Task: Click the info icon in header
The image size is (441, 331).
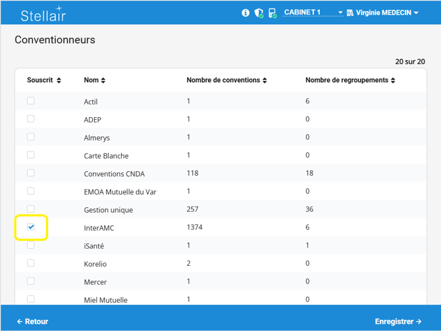Action: 246,13
